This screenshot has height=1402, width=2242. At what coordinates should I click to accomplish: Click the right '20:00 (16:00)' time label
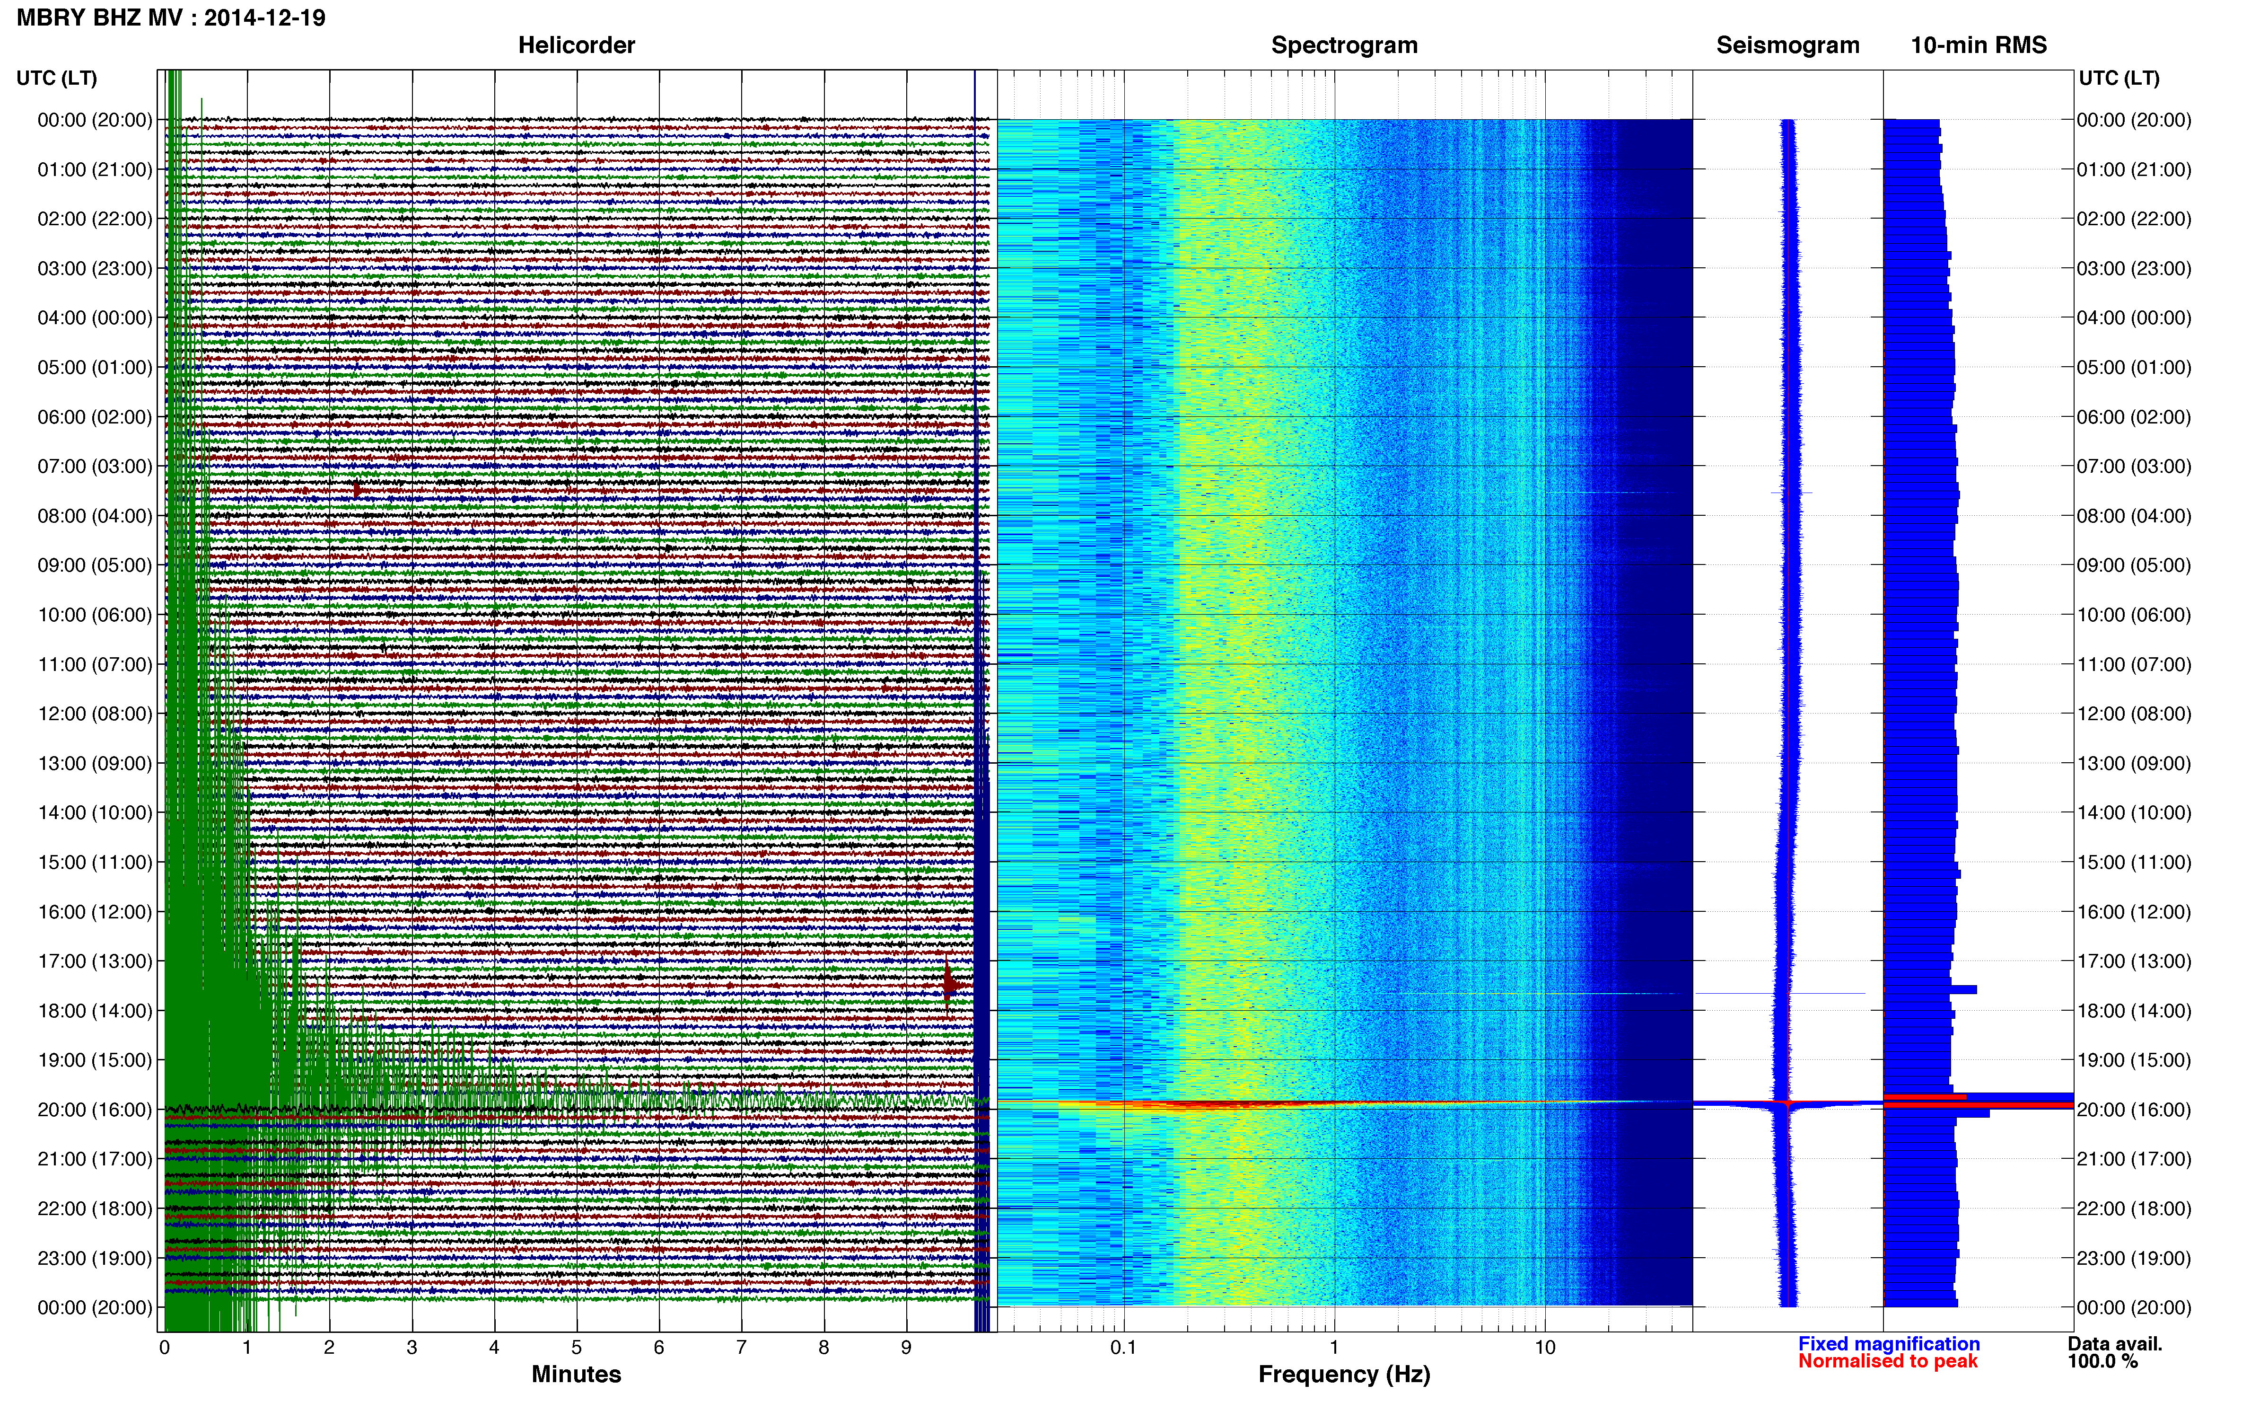click(x=2135, y=1110)
